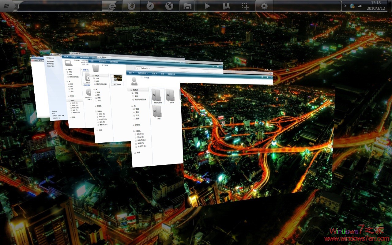Select DVD/CD drive icon in Computer window
392x245 pixels.
(88, 94)
